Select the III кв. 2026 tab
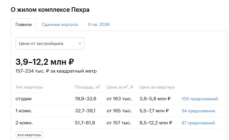Image resolution: width=229 pixels, height=140 pixels. tap(99, 25)
